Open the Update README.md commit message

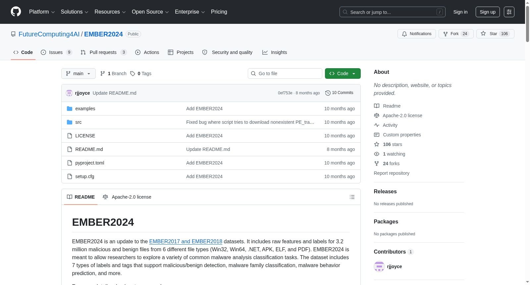point(115,93)
